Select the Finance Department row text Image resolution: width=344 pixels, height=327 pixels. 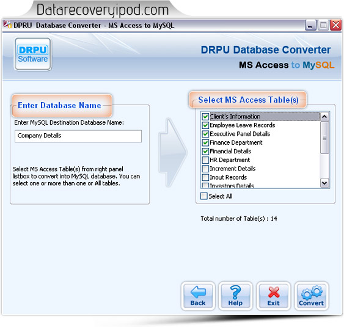tap(236, 142)
